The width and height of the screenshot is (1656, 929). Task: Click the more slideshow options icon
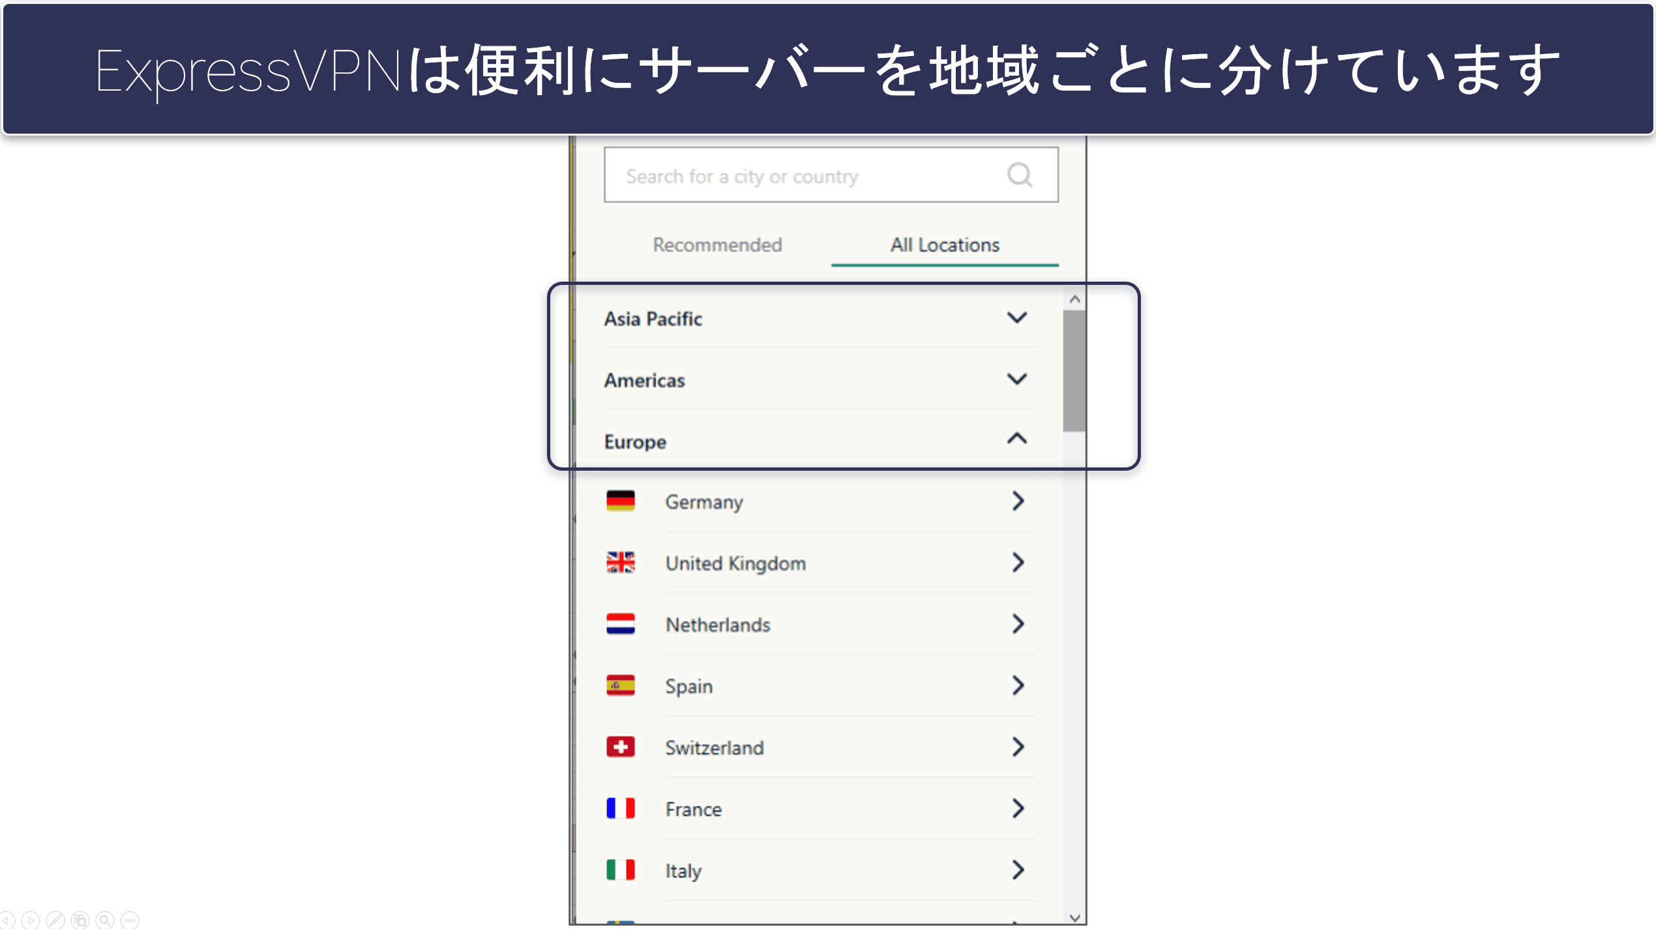point(130,920)
